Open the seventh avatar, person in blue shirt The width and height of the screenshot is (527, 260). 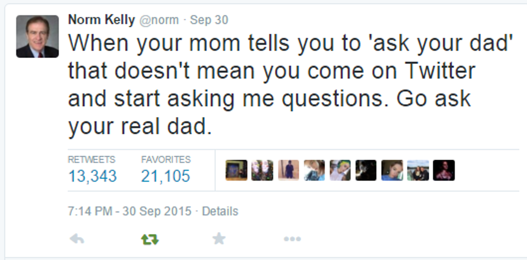(392, 170)
